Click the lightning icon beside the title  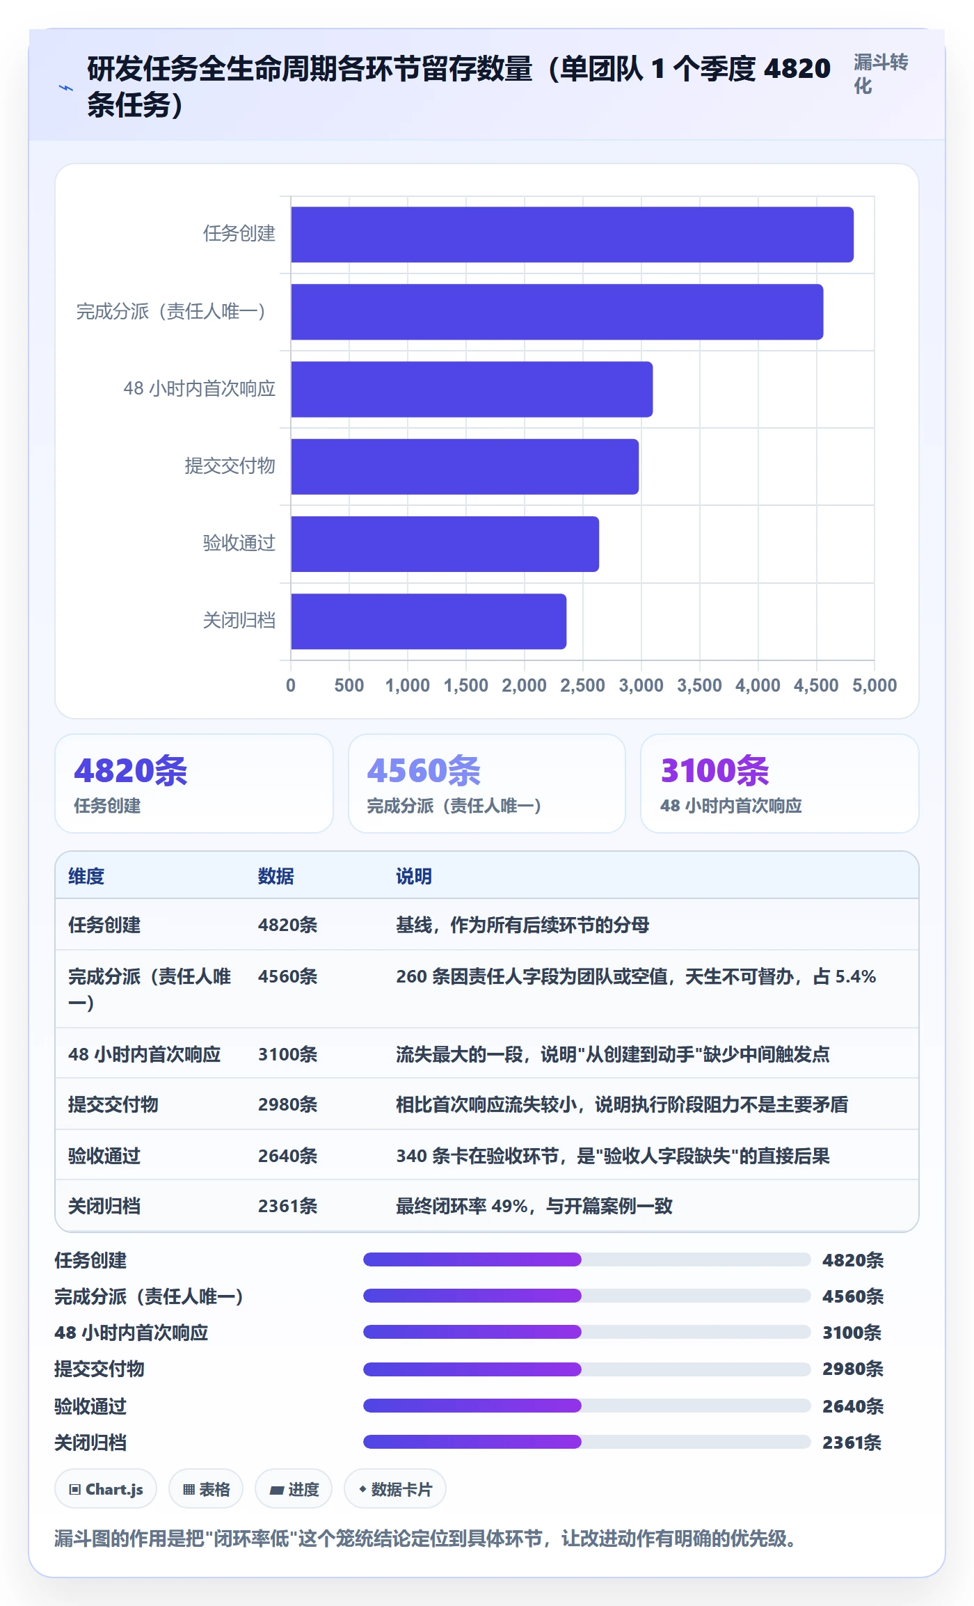click(65, 88)
